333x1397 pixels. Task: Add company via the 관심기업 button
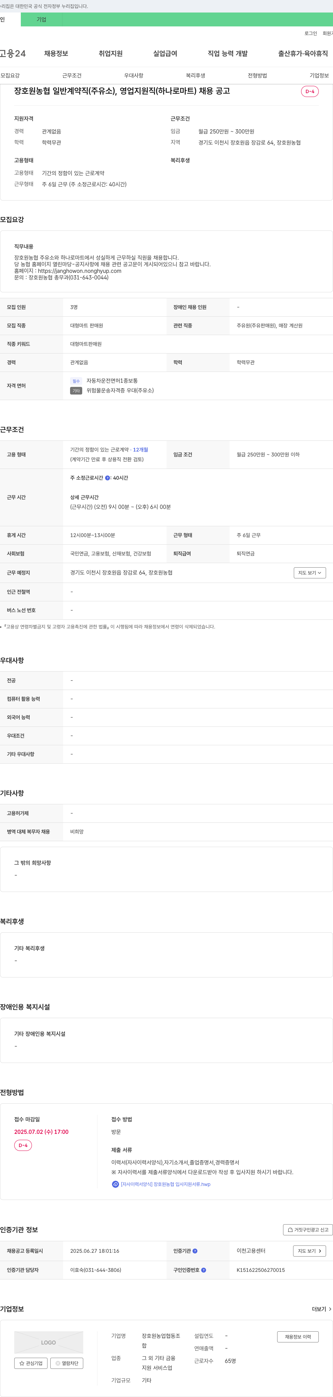point(31,1363)
